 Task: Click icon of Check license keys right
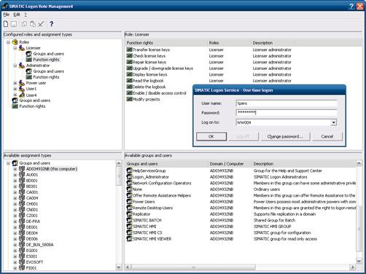129,56
